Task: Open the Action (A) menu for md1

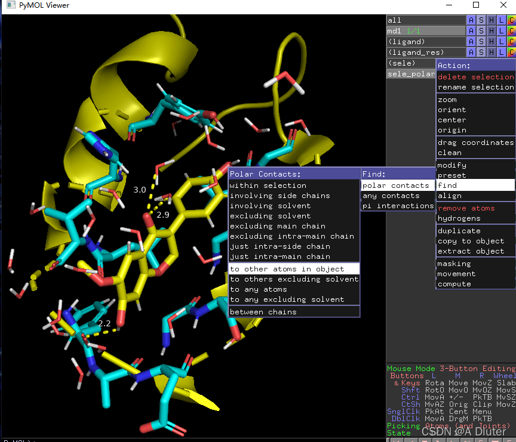Action: [471, 31]
